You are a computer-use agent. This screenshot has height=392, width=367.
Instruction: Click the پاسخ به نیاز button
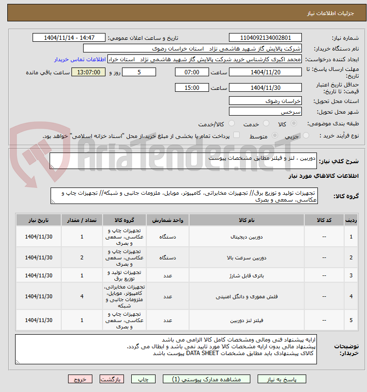pos(282,379)
